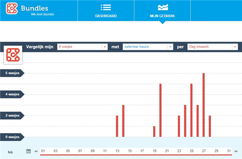Click the '0 wasjes' axis label

pyautogui.click(x=12, y=137)
